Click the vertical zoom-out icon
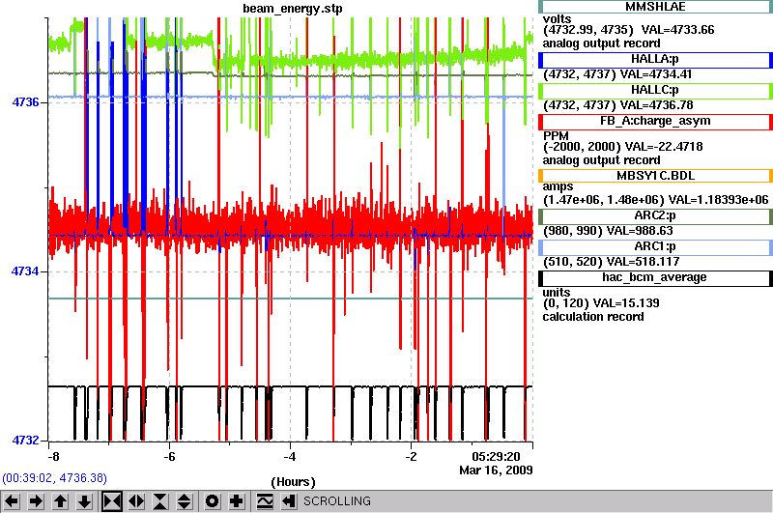 tap(185, 501)
